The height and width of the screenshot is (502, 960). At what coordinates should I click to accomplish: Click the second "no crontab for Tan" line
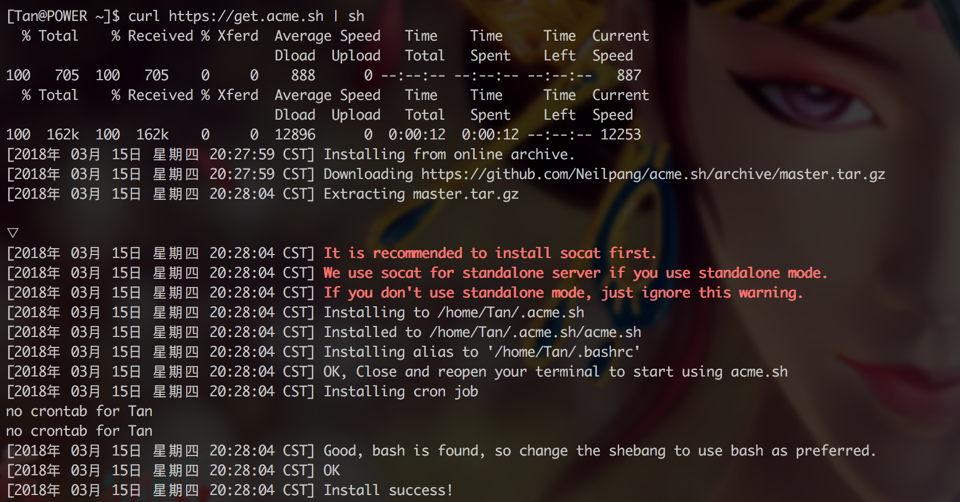pos(79,431)
